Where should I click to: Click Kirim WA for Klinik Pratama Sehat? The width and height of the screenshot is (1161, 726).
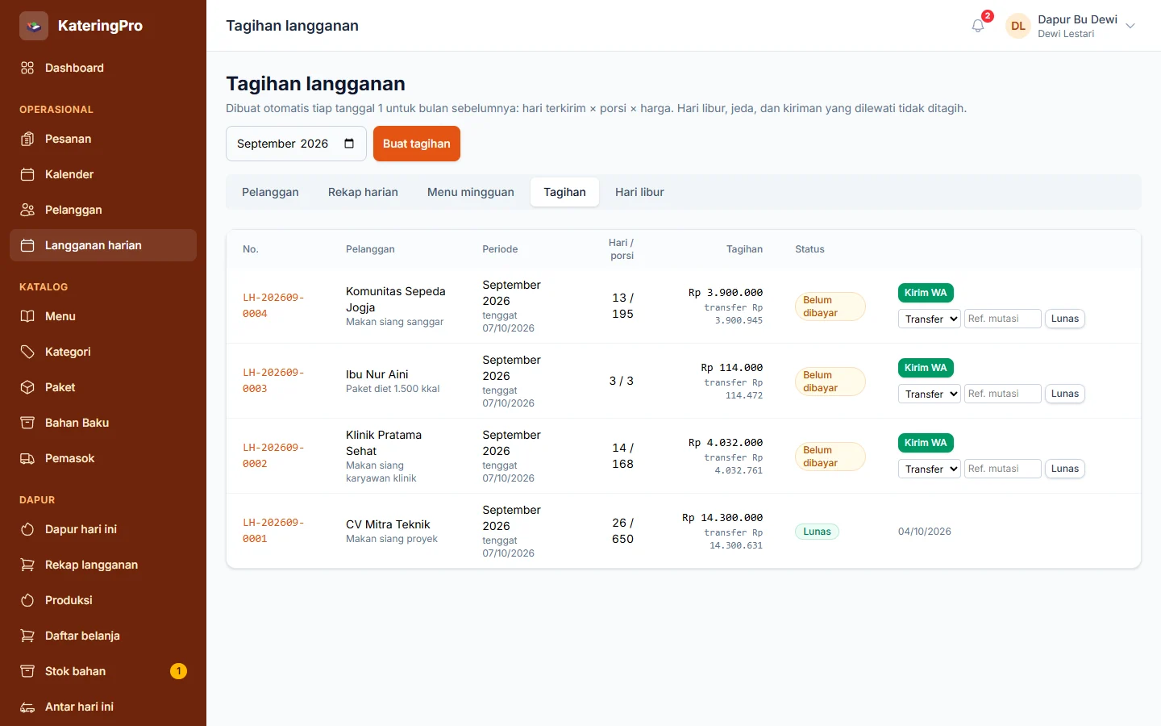926,443
